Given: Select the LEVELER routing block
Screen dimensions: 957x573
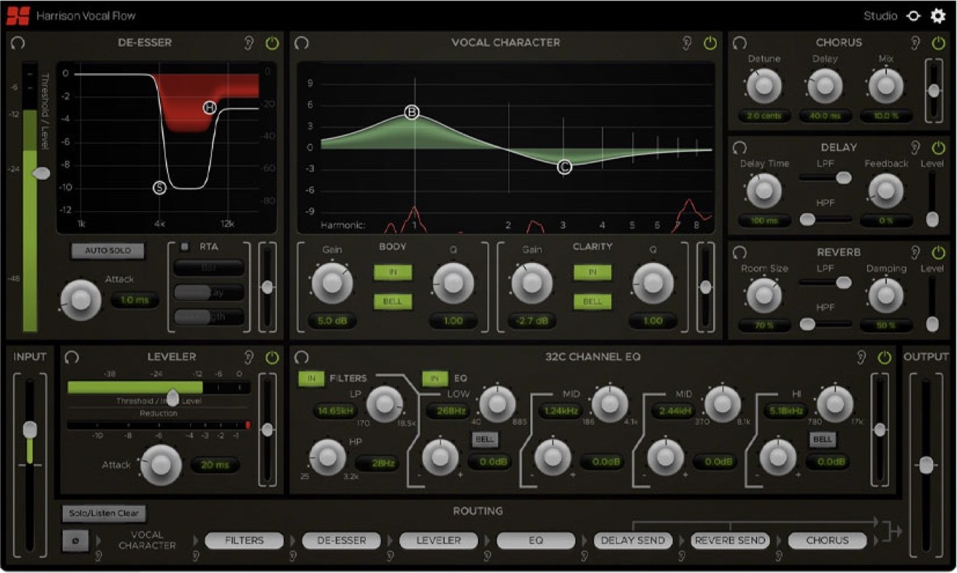Looking at the screenshot, I should click(439, 540).
